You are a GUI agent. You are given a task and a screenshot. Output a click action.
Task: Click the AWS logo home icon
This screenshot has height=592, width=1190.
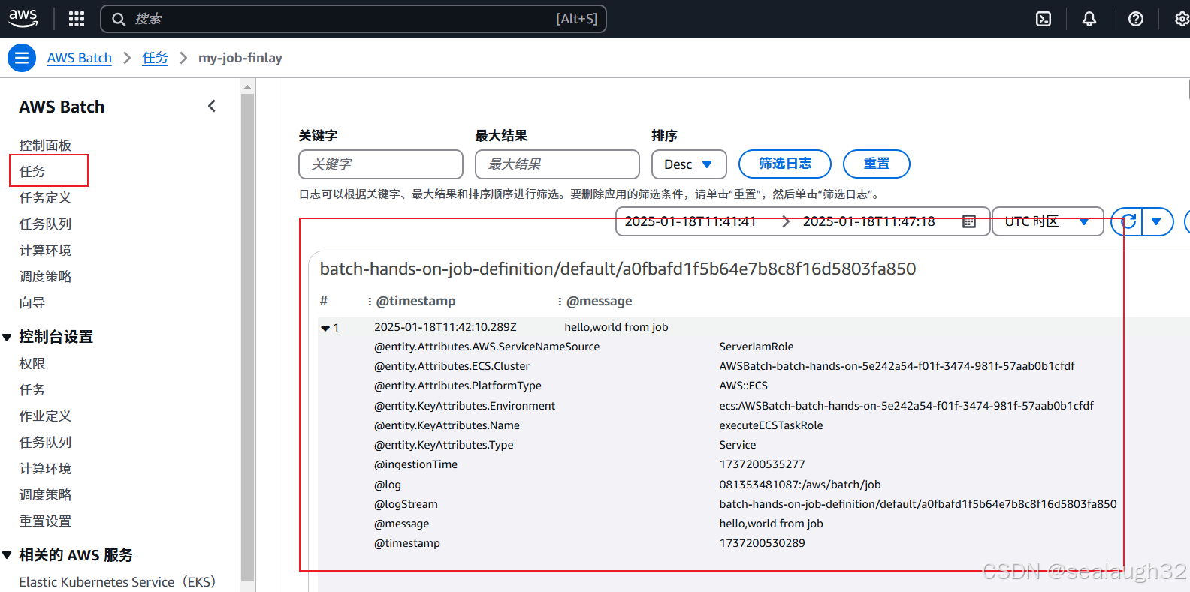23,18
